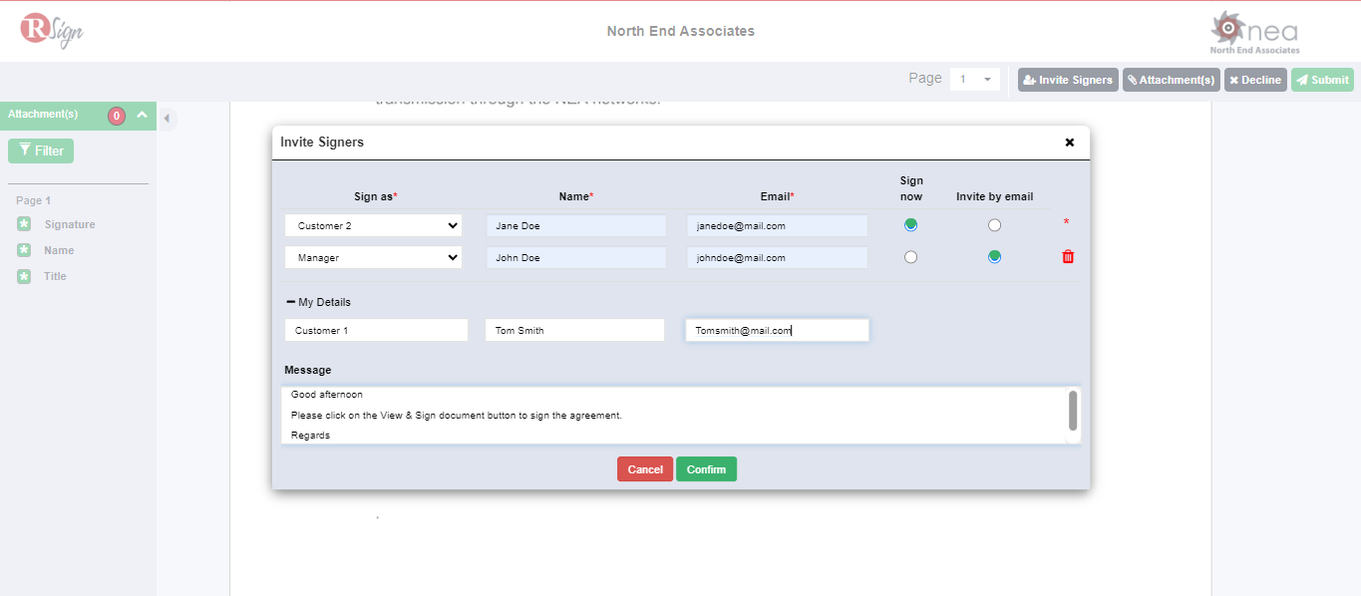
Task: Collapse the left sidebar arrow
Action: click(x=167, y=119)
